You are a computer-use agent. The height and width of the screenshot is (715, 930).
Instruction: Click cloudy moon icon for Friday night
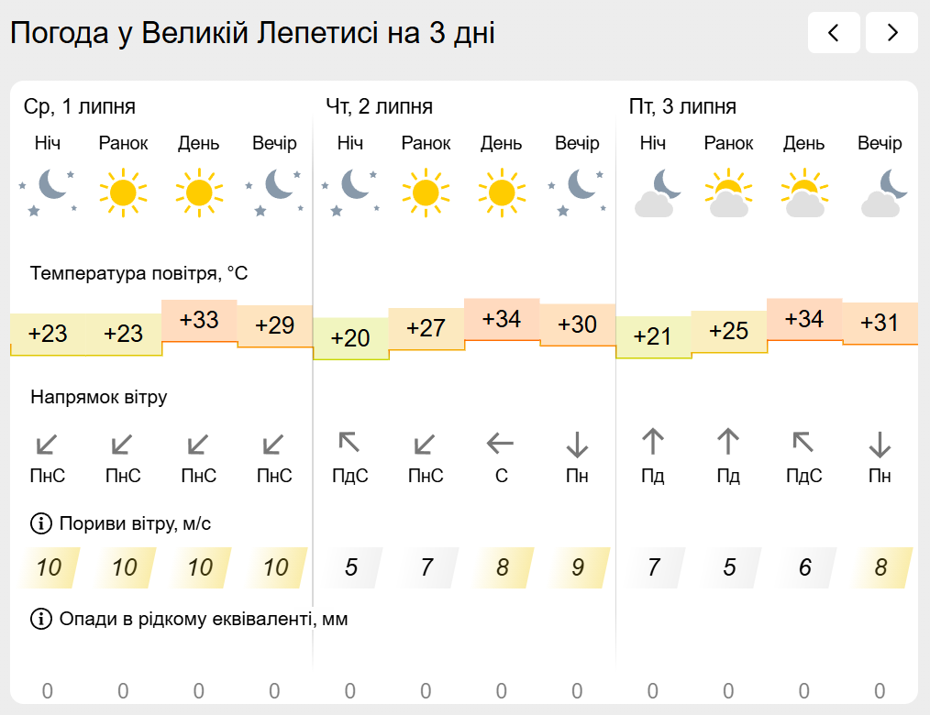pos(658,192)
